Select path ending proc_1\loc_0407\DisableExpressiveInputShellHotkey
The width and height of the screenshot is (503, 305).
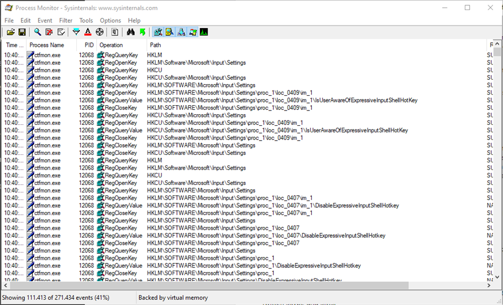(266, 236)
